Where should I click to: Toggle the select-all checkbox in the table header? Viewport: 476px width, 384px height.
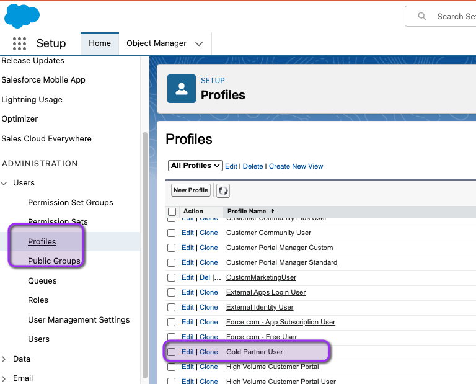tap(172, 212)
